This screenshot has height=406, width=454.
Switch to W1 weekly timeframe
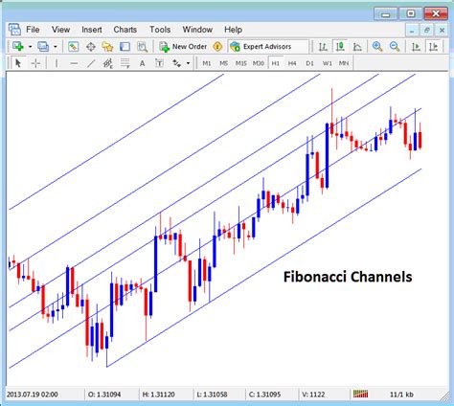[x=327, y=63]
